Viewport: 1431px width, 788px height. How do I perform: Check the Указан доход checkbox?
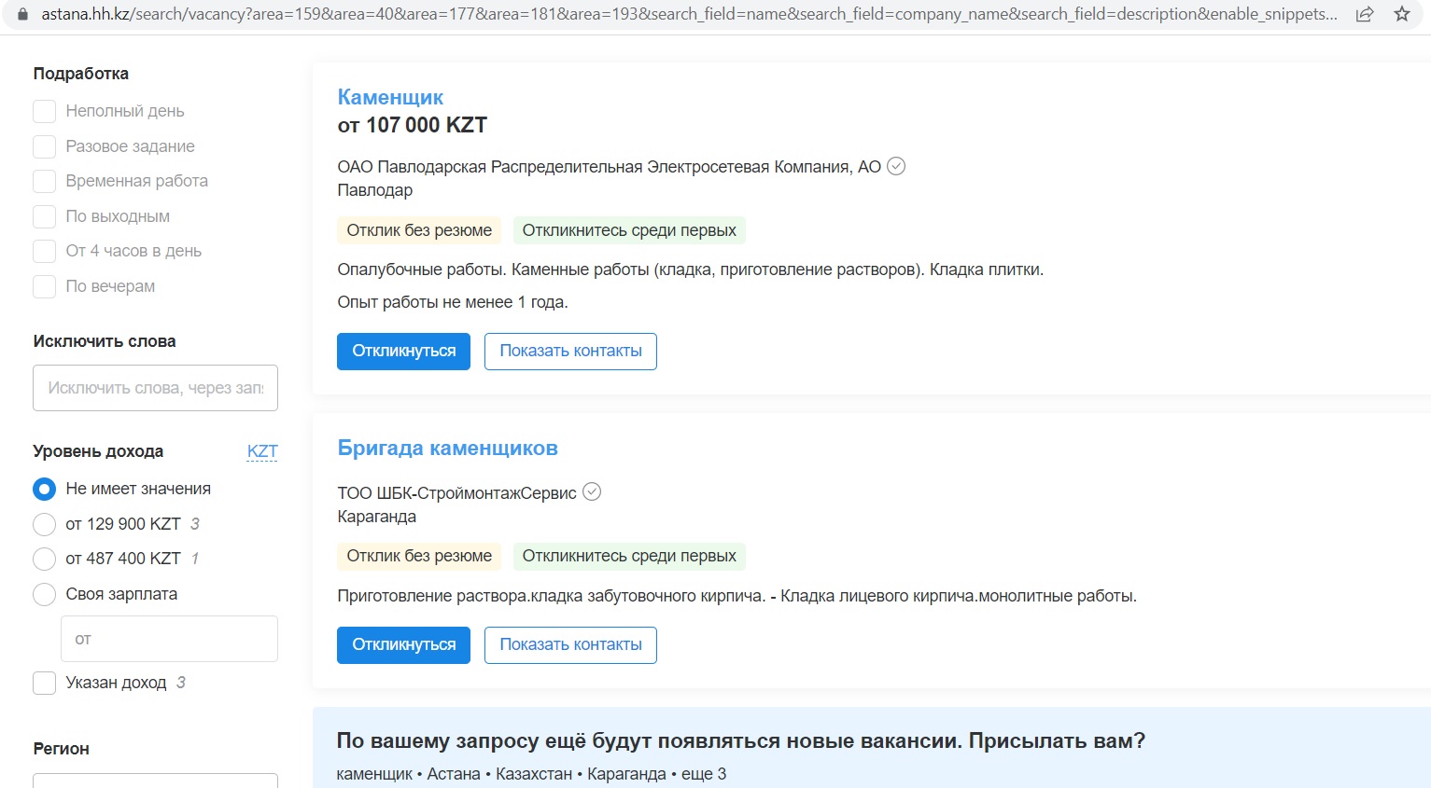point(45,683)
